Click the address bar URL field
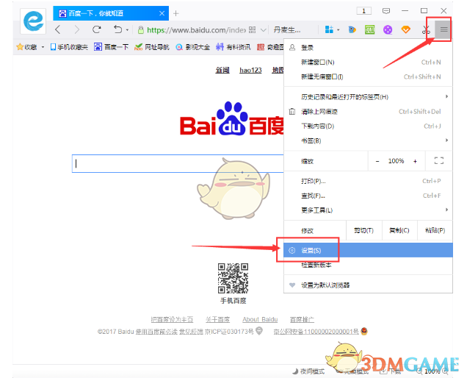Viewport: 467px width, 378px height. pos(197,30)
